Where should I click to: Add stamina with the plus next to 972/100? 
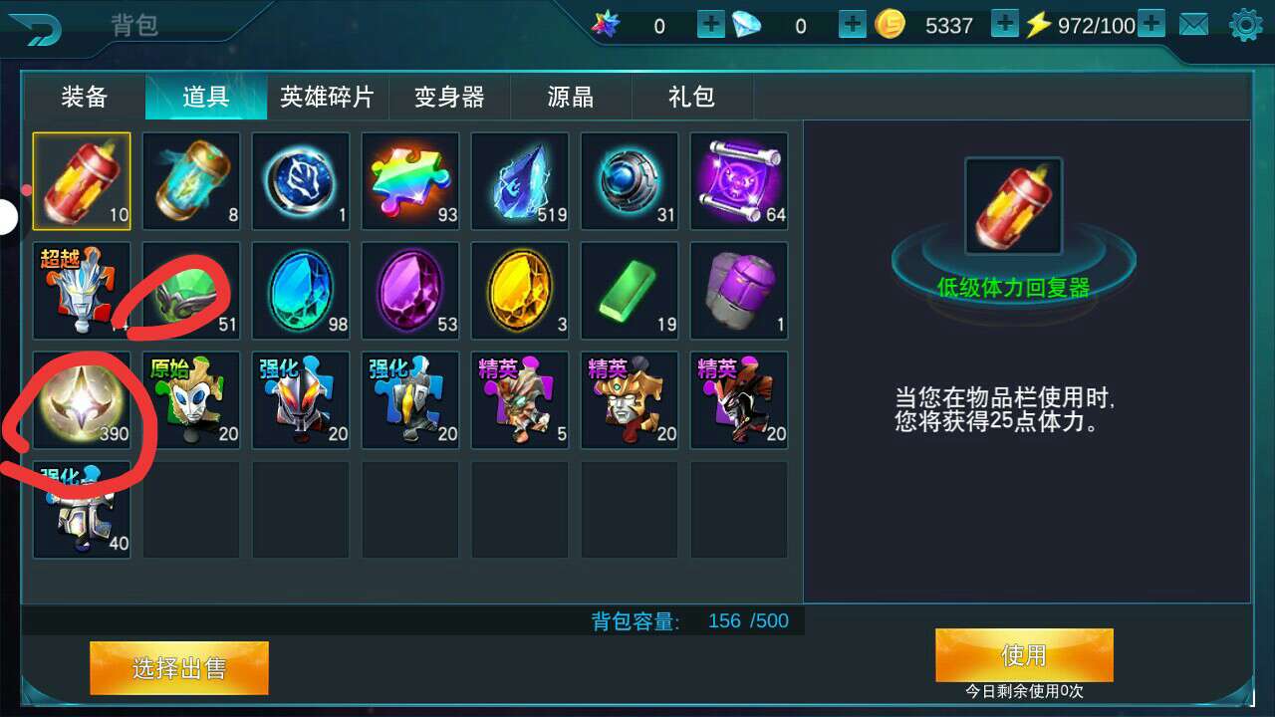1151,25
